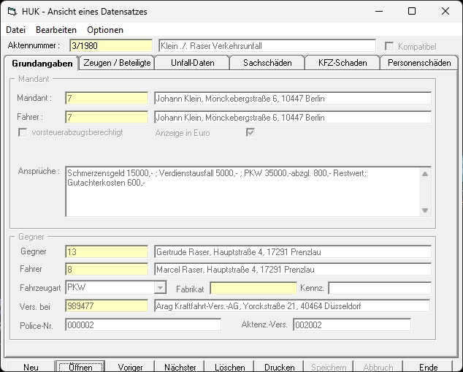Open the Sachschäden tab
463x372 pixels.
[x=267, y=63]
